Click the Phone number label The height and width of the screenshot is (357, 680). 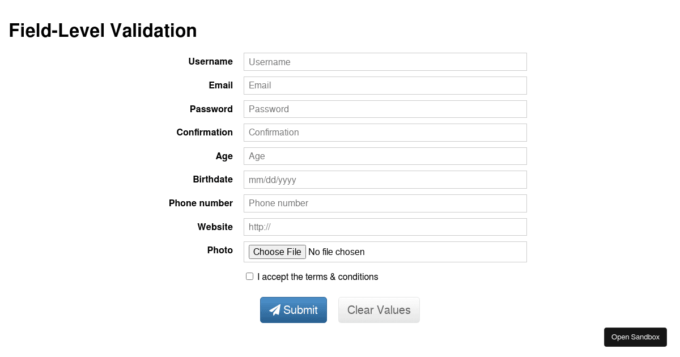[x=201, y=203]
